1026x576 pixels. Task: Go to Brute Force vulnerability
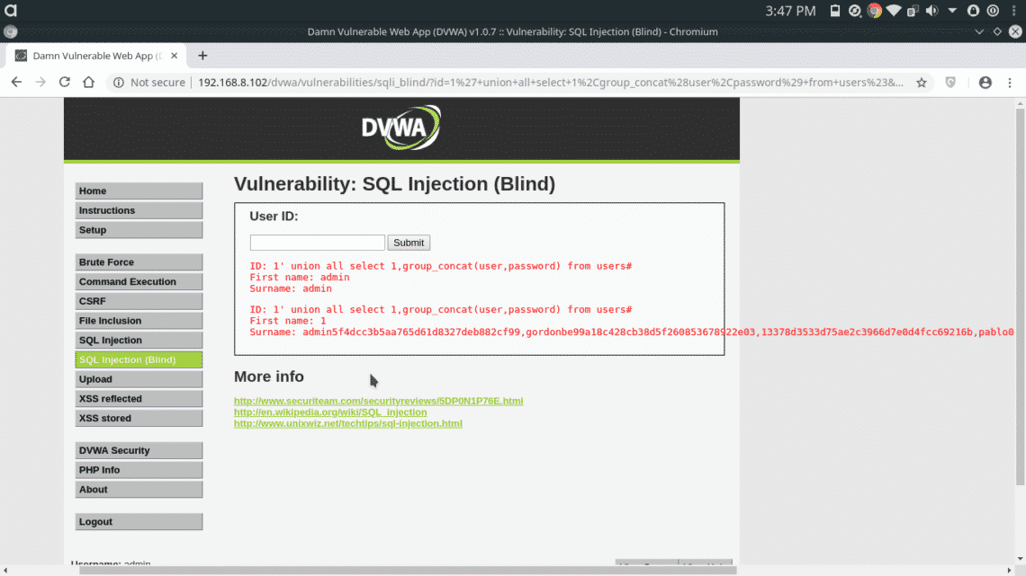tap(139, 261)
